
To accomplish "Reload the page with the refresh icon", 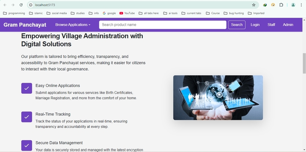I will (x=21, y=5).
